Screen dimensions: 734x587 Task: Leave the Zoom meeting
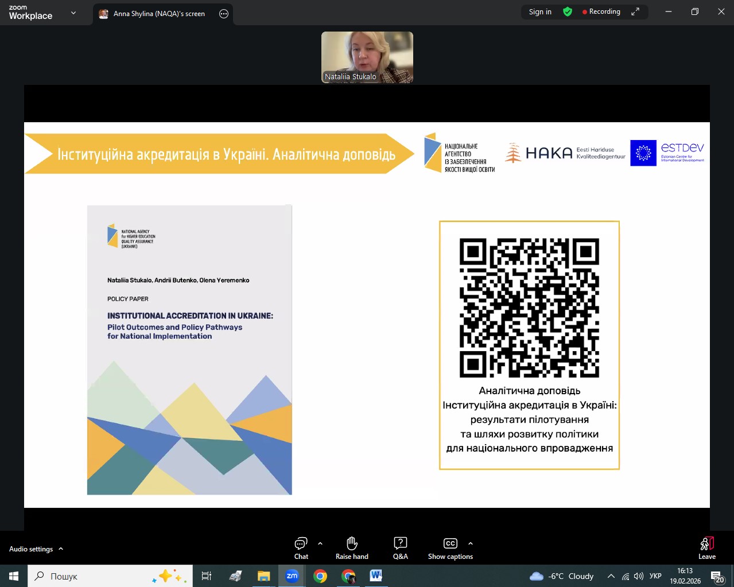pos(706,548)
